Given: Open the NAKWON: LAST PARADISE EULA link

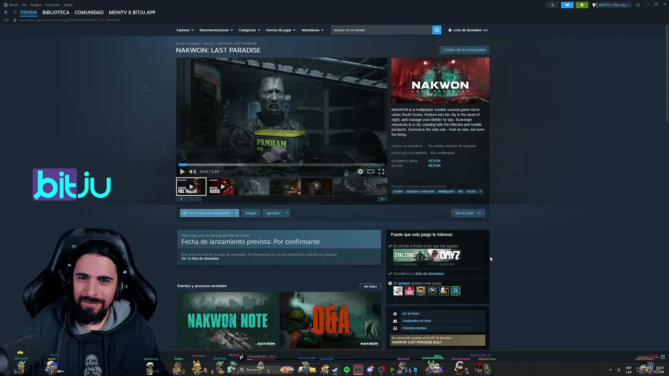Looking at the screenshot, I should click(417, 342).
